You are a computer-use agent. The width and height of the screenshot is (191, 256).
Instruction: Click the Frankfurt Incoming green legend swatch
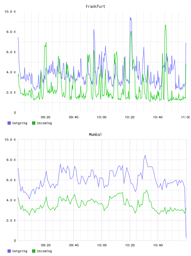(34, 123)
